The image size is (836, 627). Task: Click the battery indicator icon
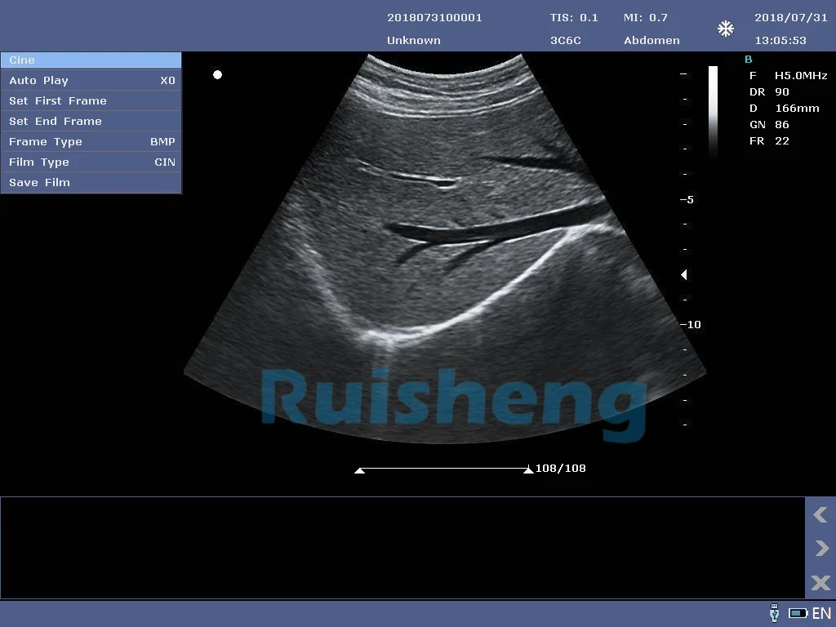tap(798, 613)
